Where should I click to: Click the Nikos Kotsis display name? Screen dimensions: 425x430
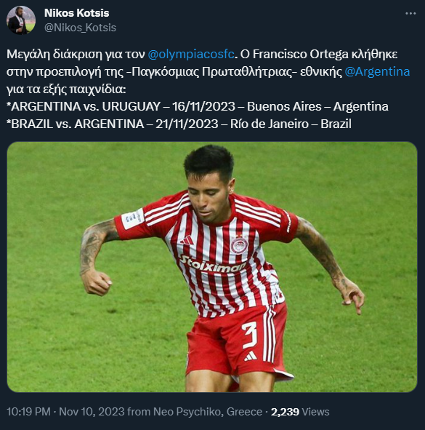(77, 13)
